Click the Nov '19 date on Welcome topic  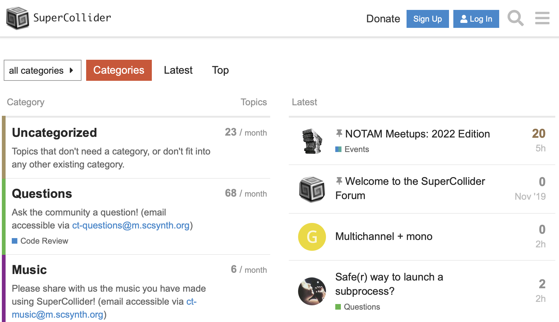pos(530,196)
